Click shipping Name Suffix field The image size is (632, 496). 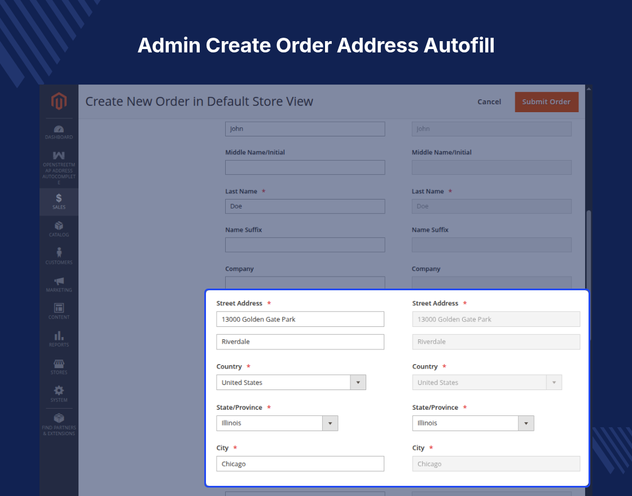click(491, 245)
